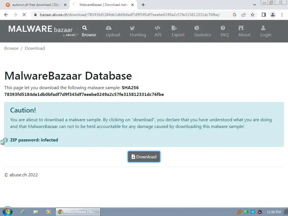The height and width of the screenshot is (216, 288).
Task: Click the Chrome MalwareBazaar taskbar button
Action: pyautogui.click(x=78, y=212)
